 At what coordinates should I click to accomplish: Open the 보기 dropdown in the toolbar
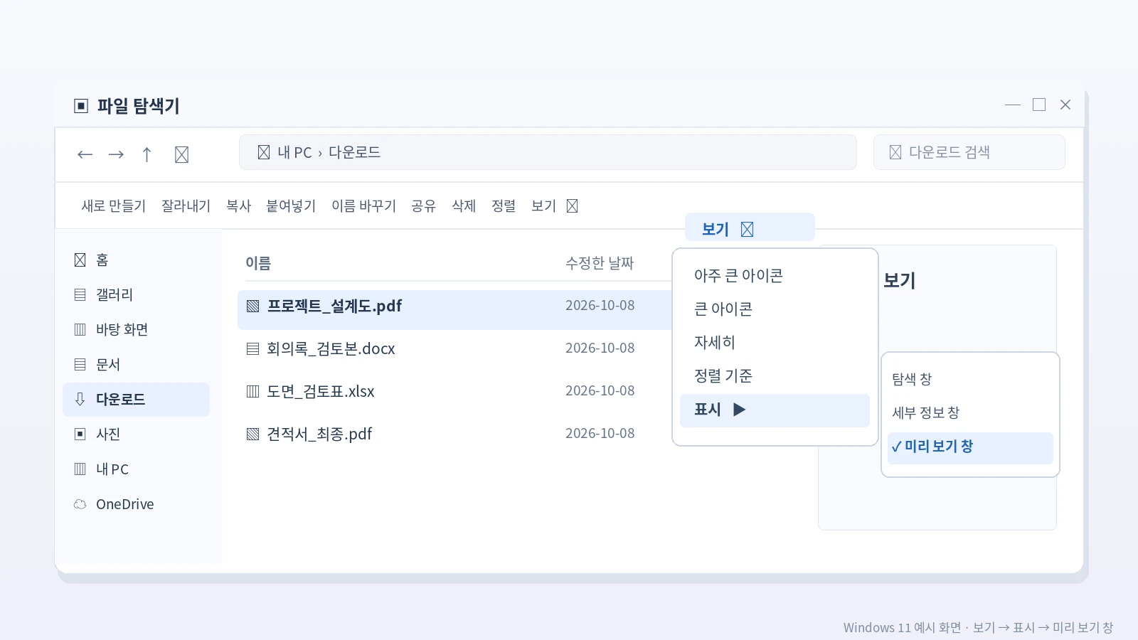[554, 206]
